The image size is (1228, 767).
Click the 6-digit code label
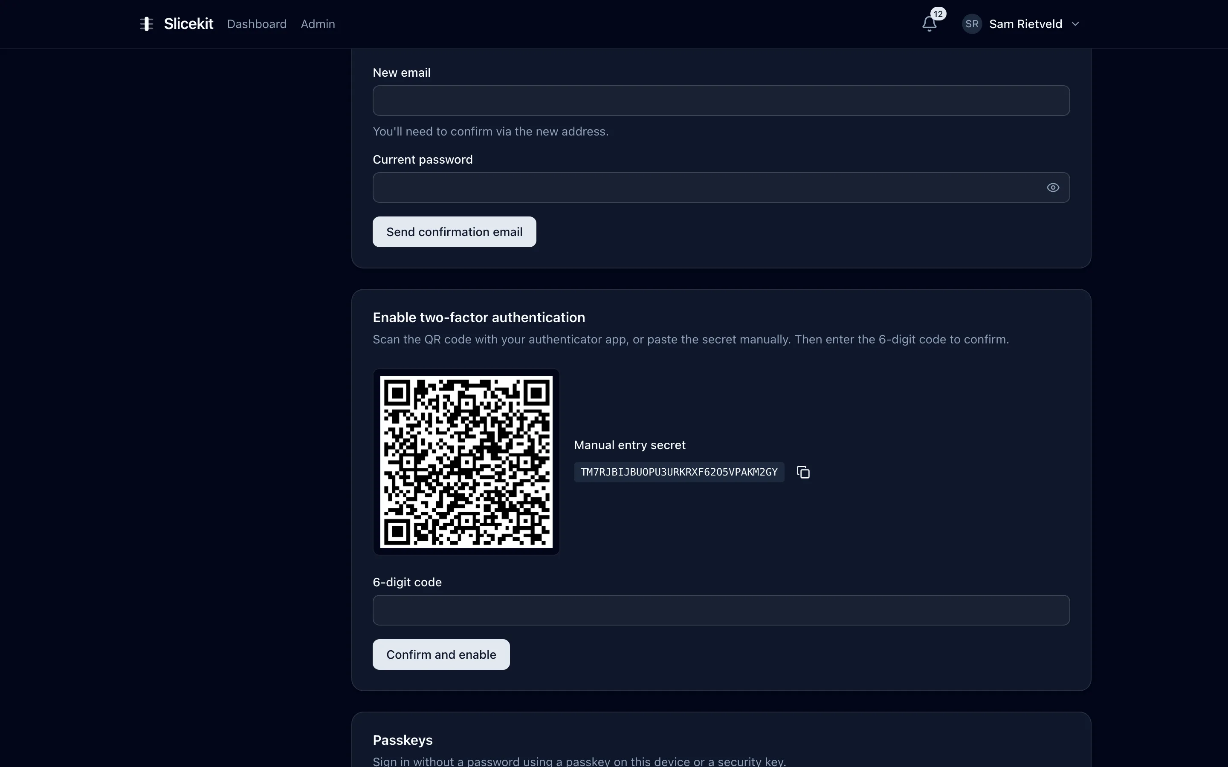pos(407,582)
